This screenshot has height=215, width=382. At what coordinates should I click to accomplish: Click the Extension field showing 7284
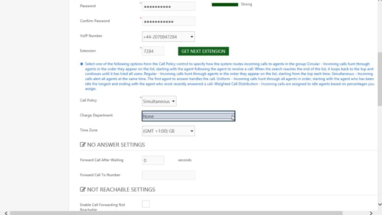pyautogui.click(x=153, y=51)
